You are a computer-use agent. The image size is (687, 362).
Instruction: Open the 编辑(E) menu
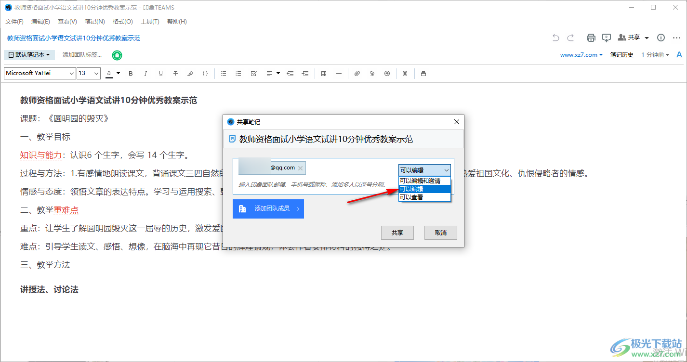(x=40, y=22)
